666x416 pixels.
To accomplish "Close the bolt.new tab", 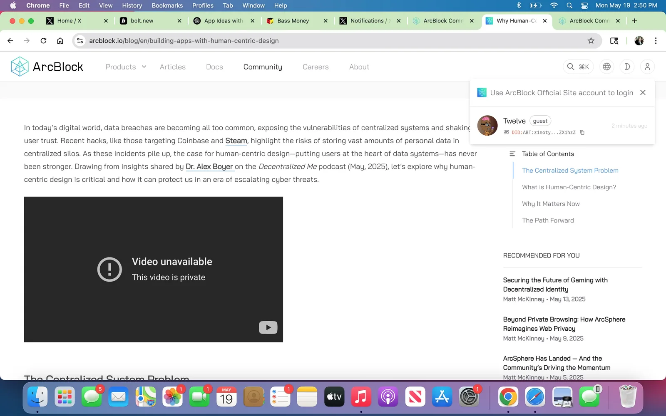I will [x=179, y=21].
